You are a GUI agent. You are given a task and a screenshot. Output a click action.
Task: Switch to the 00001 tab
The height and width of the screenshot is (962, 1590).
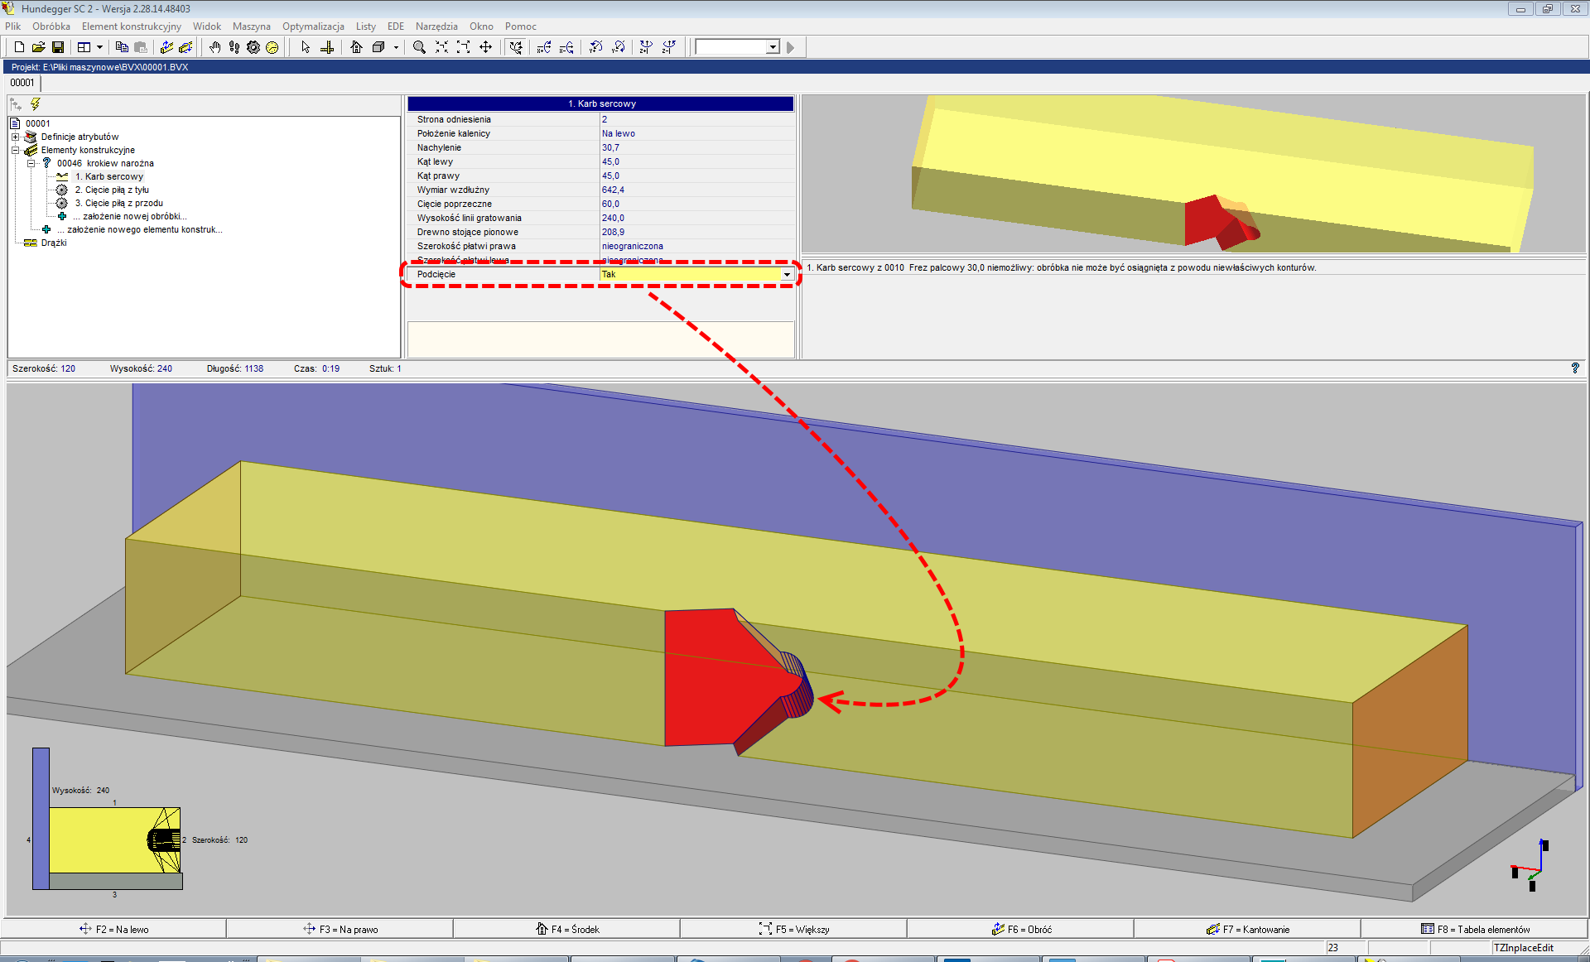22,83
